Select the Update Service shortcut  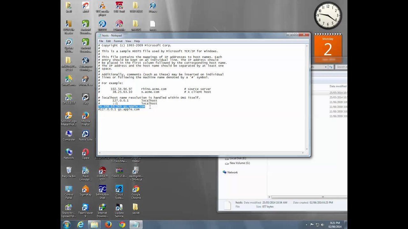119,211
